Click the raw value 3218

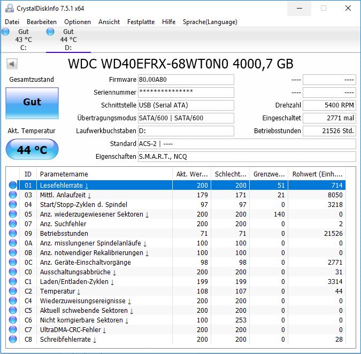335,205
